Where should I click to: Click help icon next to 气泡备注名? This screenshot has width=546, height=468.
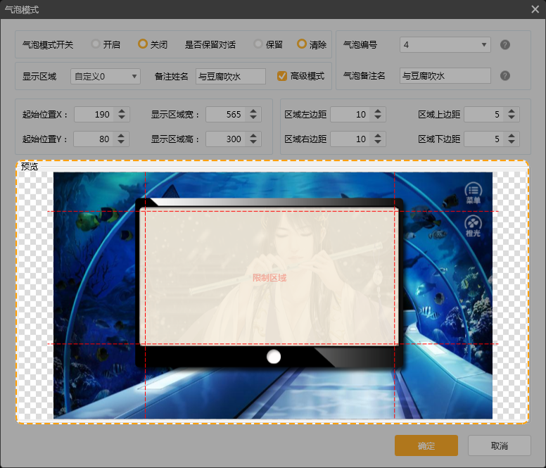504,76
